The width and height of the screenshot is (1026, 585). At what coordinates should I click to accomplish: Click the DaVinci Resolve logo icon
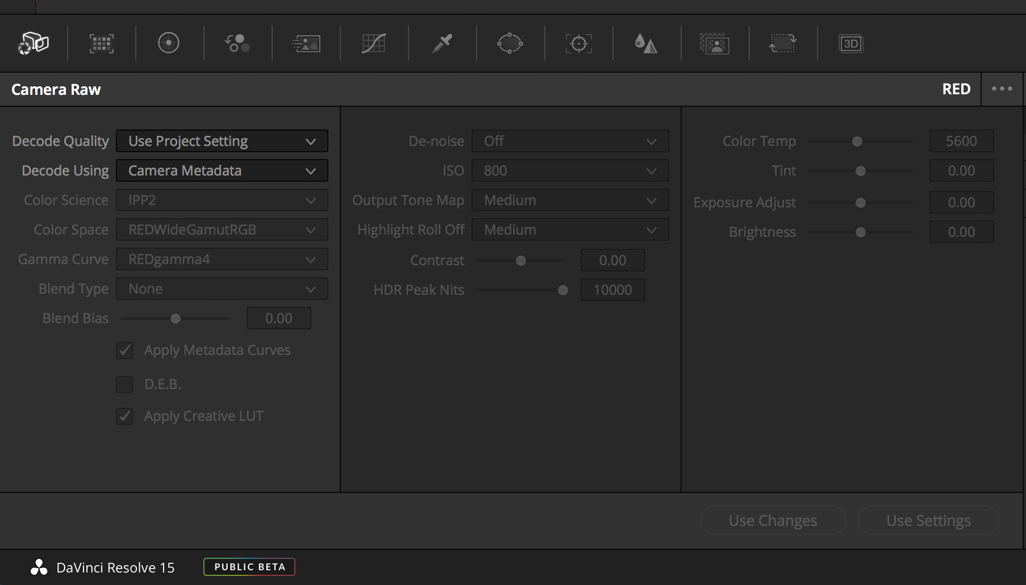tap(39, 567)
